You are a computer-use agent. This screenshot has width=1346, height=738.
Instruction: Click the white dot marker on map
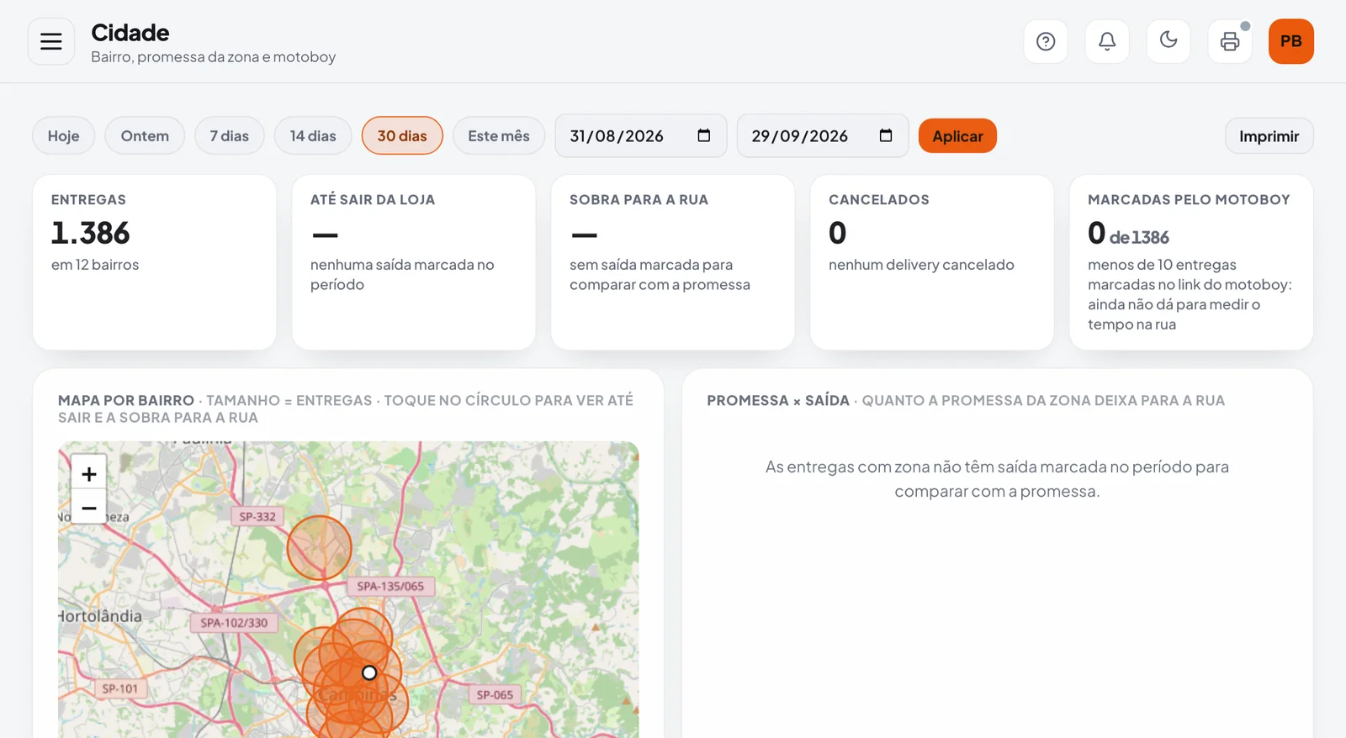369,672
